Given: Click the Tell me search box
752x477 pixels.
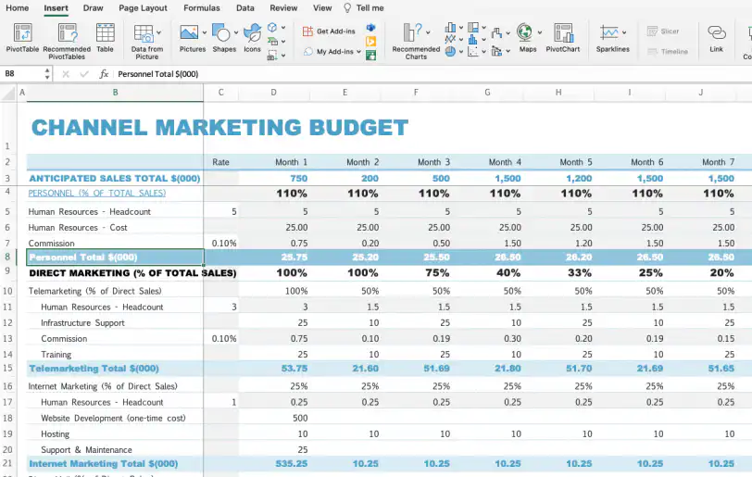Looking at the screenshot, I should coord(364,8).
